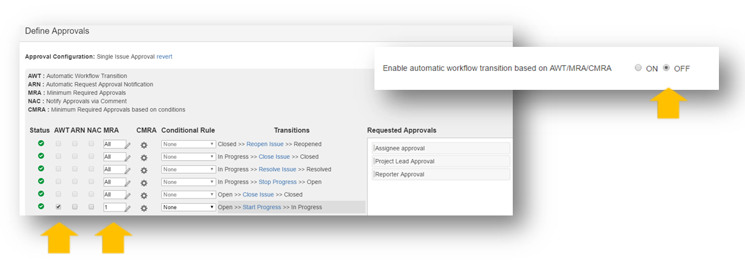745x263 pixels.
Task: Enable ARN checkbox on Start Progress row
Action: [x=74, y=207]
